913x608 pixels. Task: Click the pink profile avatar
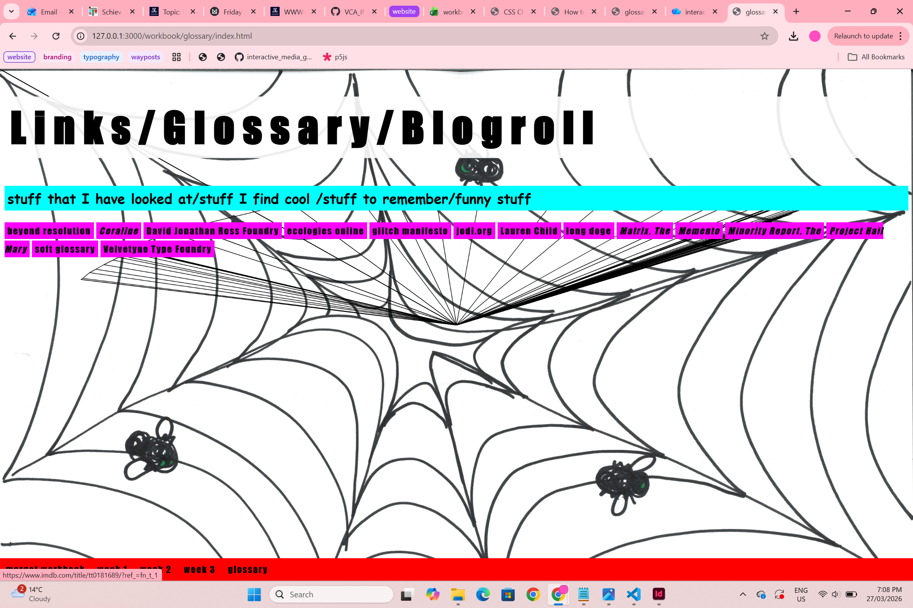[814, 36]
